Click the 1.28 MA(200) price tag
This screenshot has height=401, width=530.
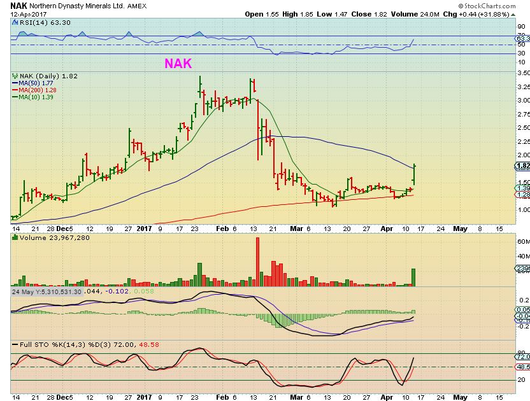tap(522, 195)
